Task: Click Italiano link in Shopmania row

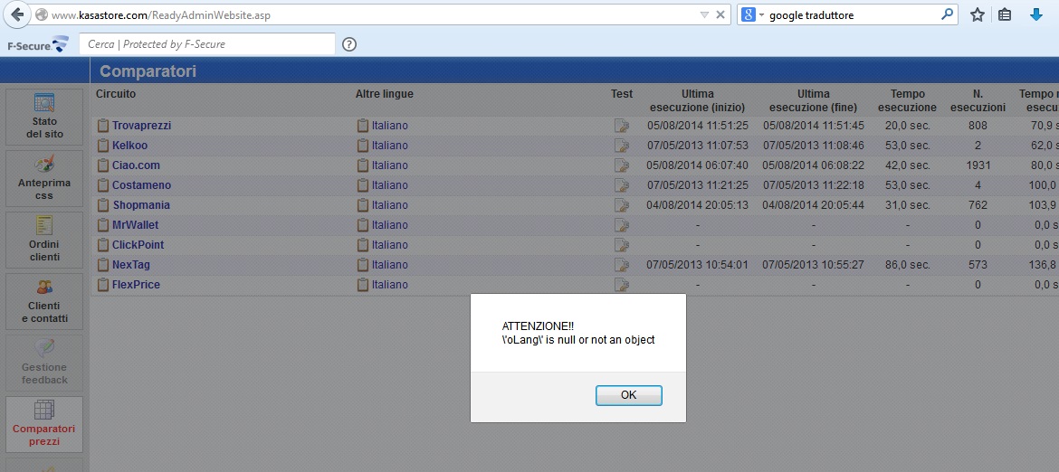Action: click(x=390, y=205)
